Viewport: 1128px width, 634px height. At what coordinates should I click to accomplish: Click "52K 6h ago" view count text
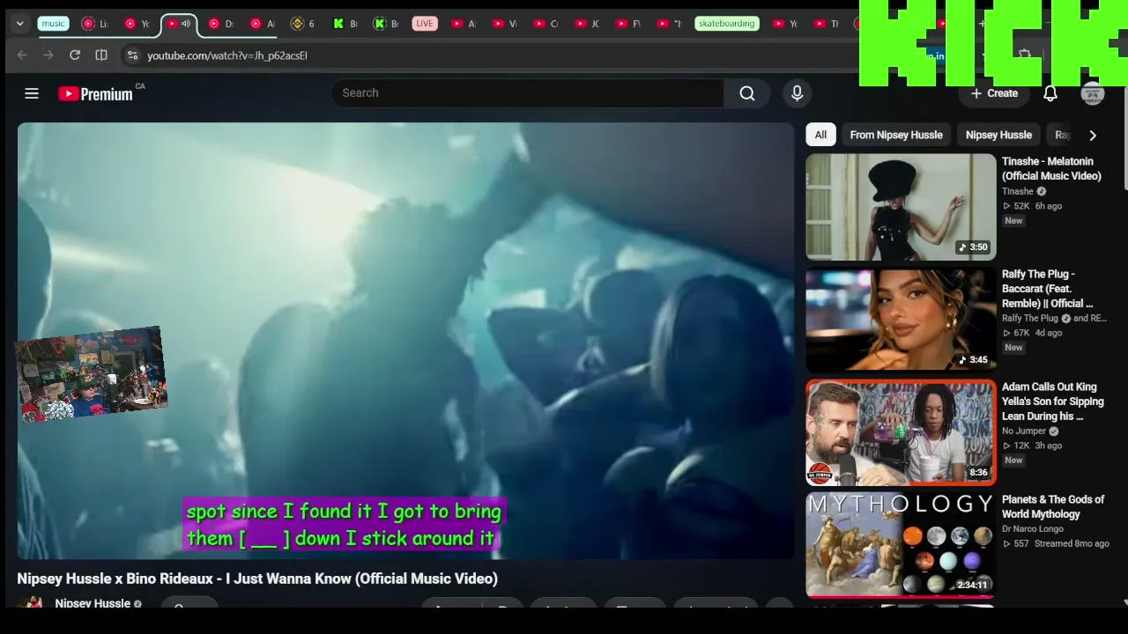pos(1032,206)
